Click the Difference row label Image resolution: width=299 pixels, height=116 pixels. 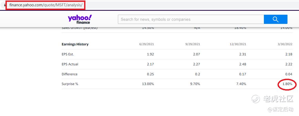69,74
